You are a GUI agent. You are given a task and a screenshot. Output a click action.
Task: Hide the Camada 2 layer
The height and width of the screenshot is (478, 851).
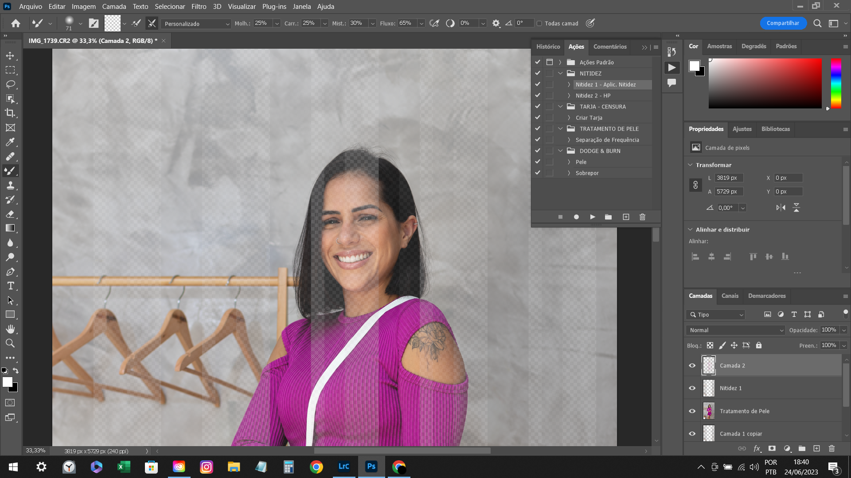coord(692,365)
